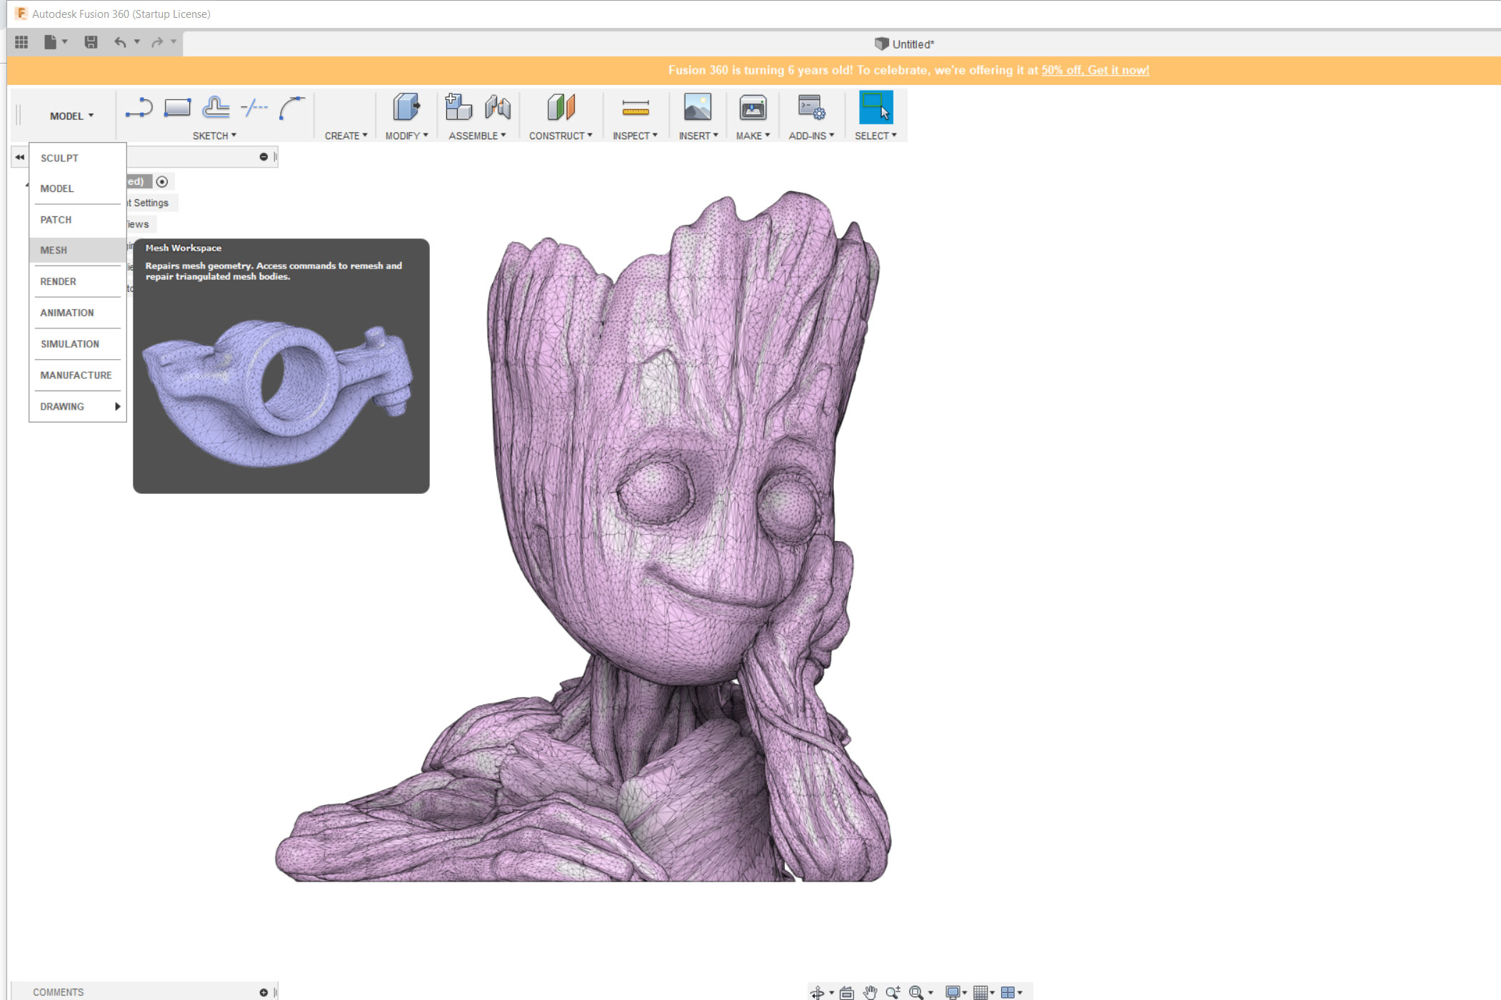Click the Scripts and Add-Ins icon
Image resolution: width=1501 pixels, height=1000 pixels.
(x=811, y=108)
